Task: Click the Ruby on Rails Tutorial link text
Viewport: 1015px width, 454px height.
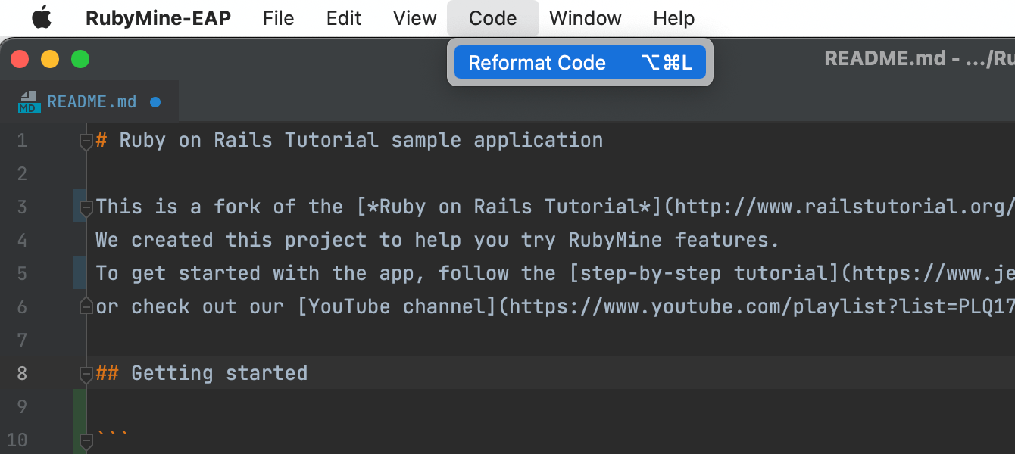Action: (515, 207)
